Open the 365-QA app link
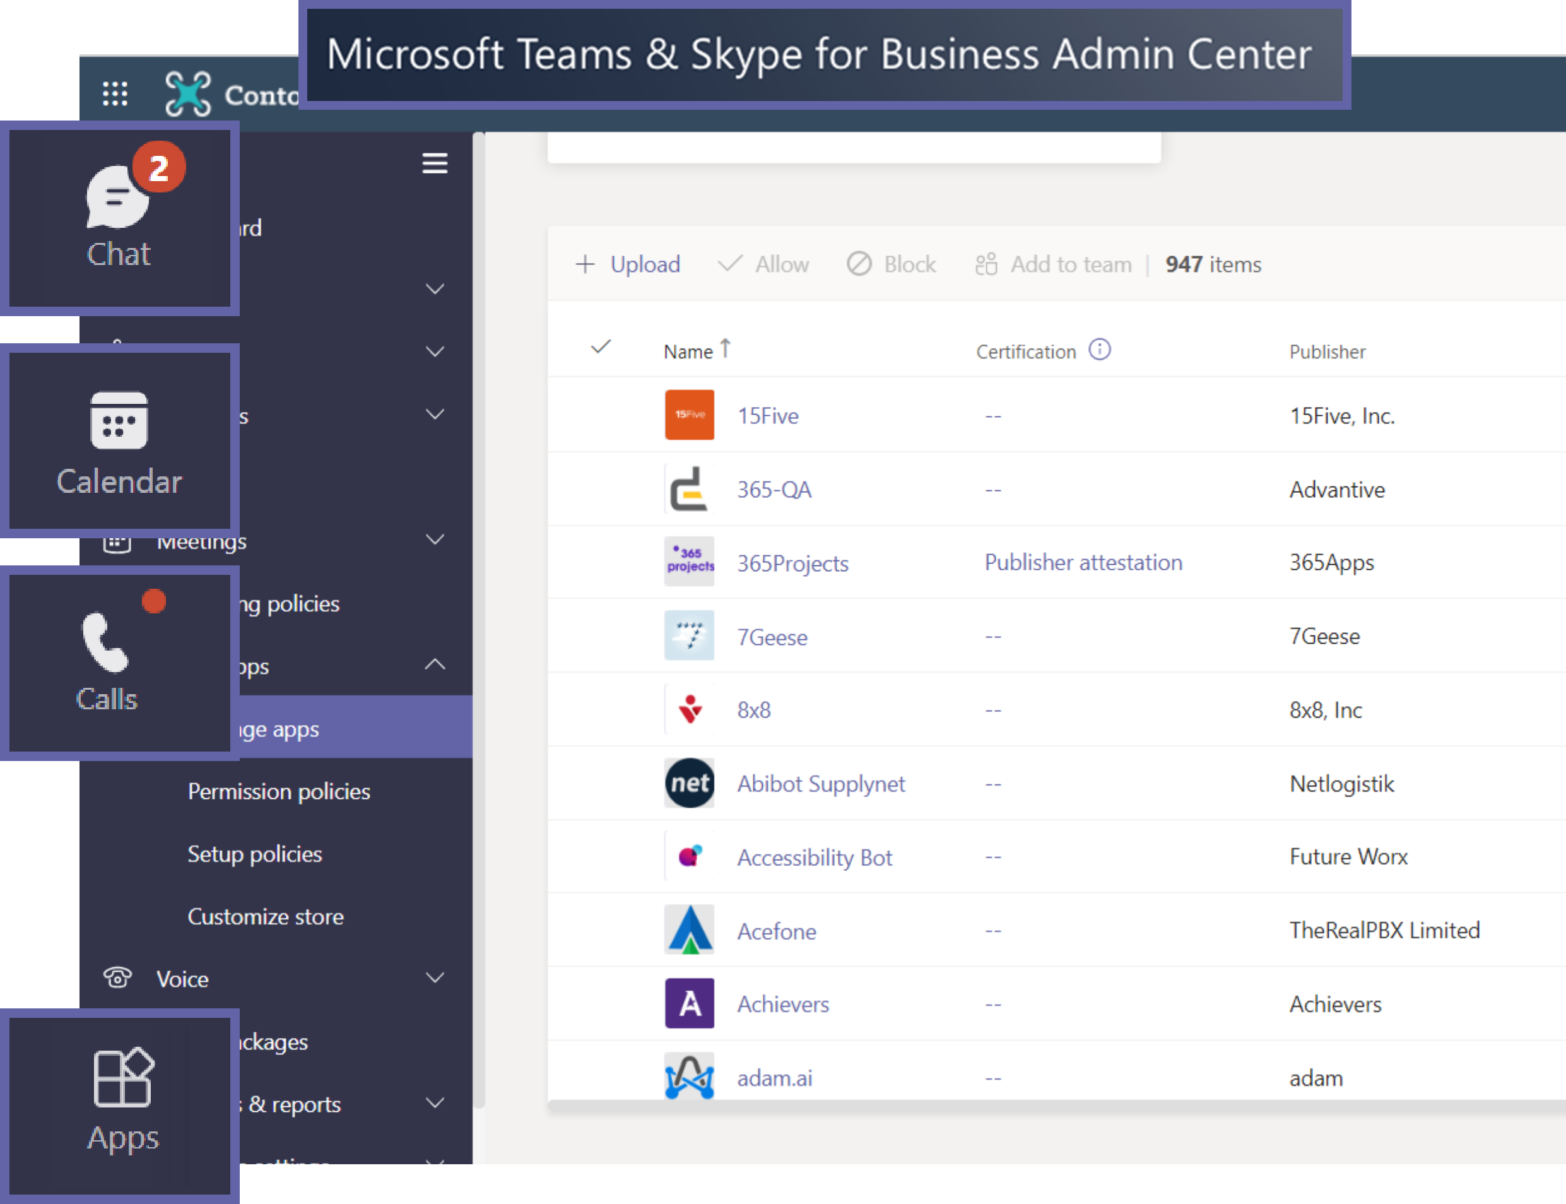Image resolution: width=1566 pixels, height=1204 pixels. pos(774,490)
